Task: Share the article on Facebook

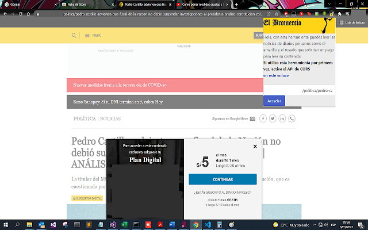Action: 263,118
